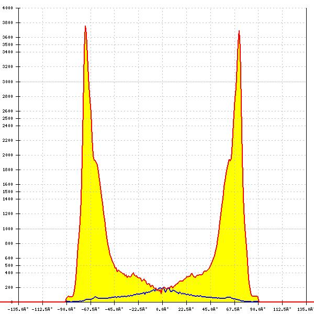The height and width of the screenshot is (314, 314).
Task: Click the -112.5 x-axis label
Action: (42, 309)
